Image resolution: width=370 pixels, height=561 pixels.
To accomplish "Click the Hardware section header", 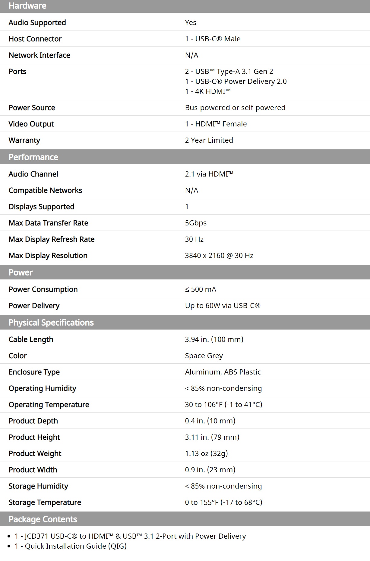I will coord(27,6).
